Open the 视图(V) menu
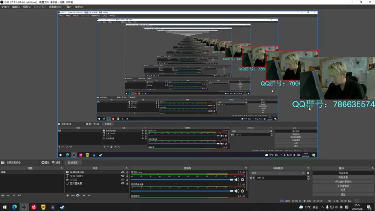This screenshot has height=211, width=375. tap(27, 7)
